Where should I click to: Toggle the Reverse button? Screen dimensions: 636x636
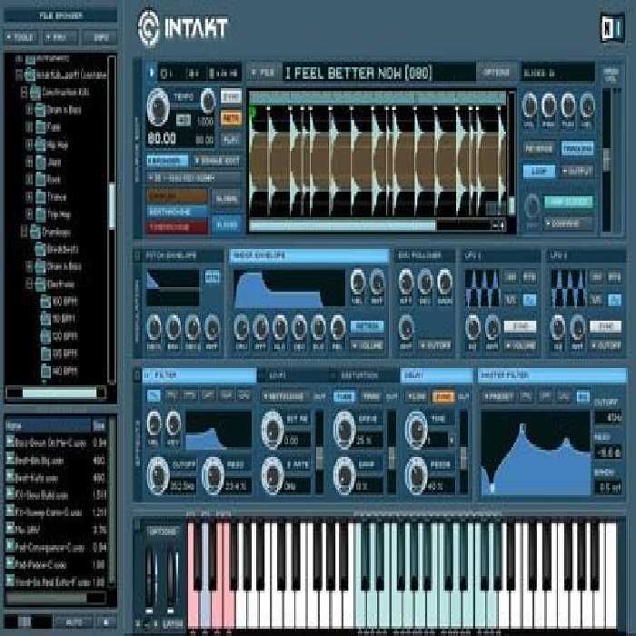click(539, 148)
